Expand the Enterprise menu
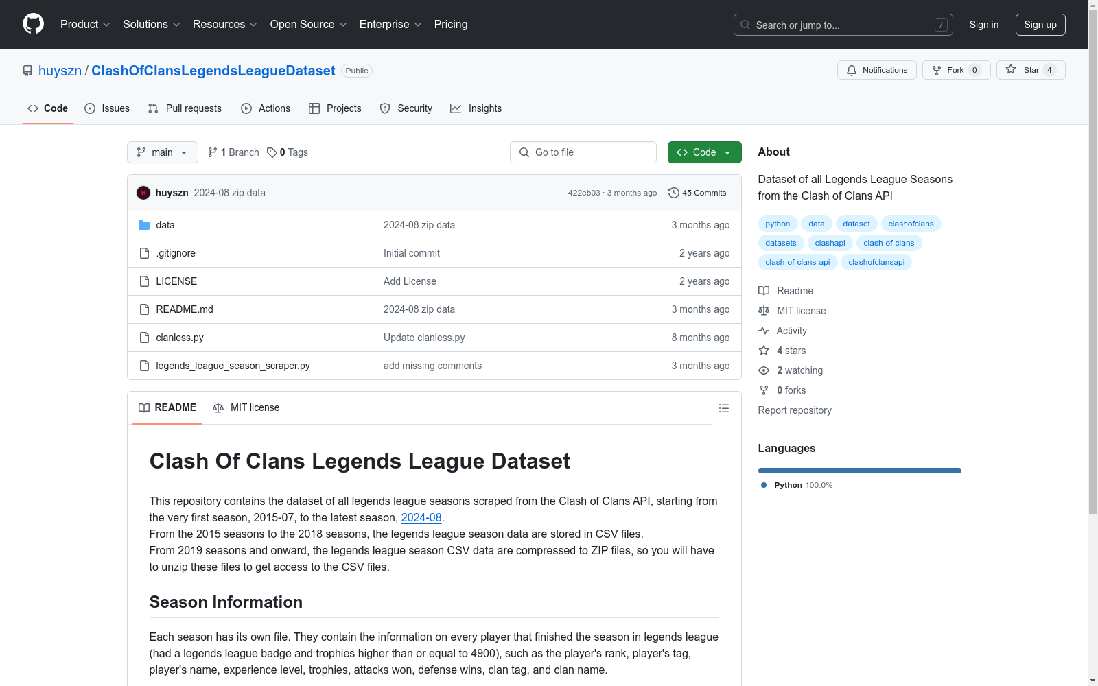The height and width of the screenshot is (686, 1098). point(390,25)
